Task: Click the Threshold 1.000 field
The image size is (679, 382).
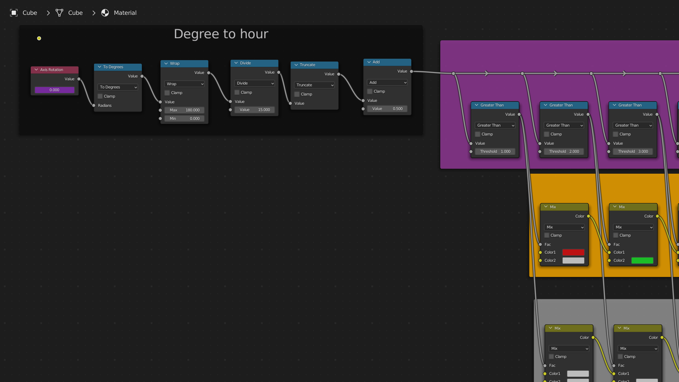Action: pyautogui.click(x=495, y=151)
